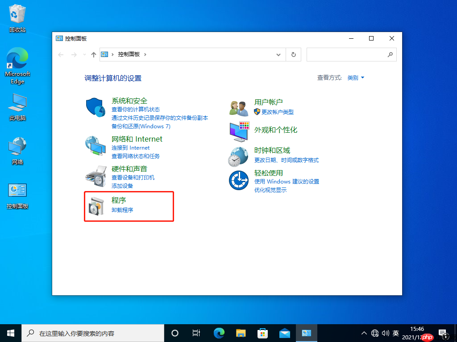Open 此电脑 from the desktop

[17, 102]
